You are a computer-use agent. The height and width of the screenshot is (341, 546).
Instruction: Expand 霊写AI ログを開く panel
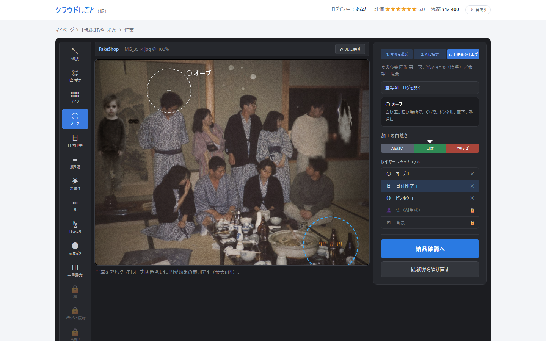pyautogui.click(x=430, y=88)
